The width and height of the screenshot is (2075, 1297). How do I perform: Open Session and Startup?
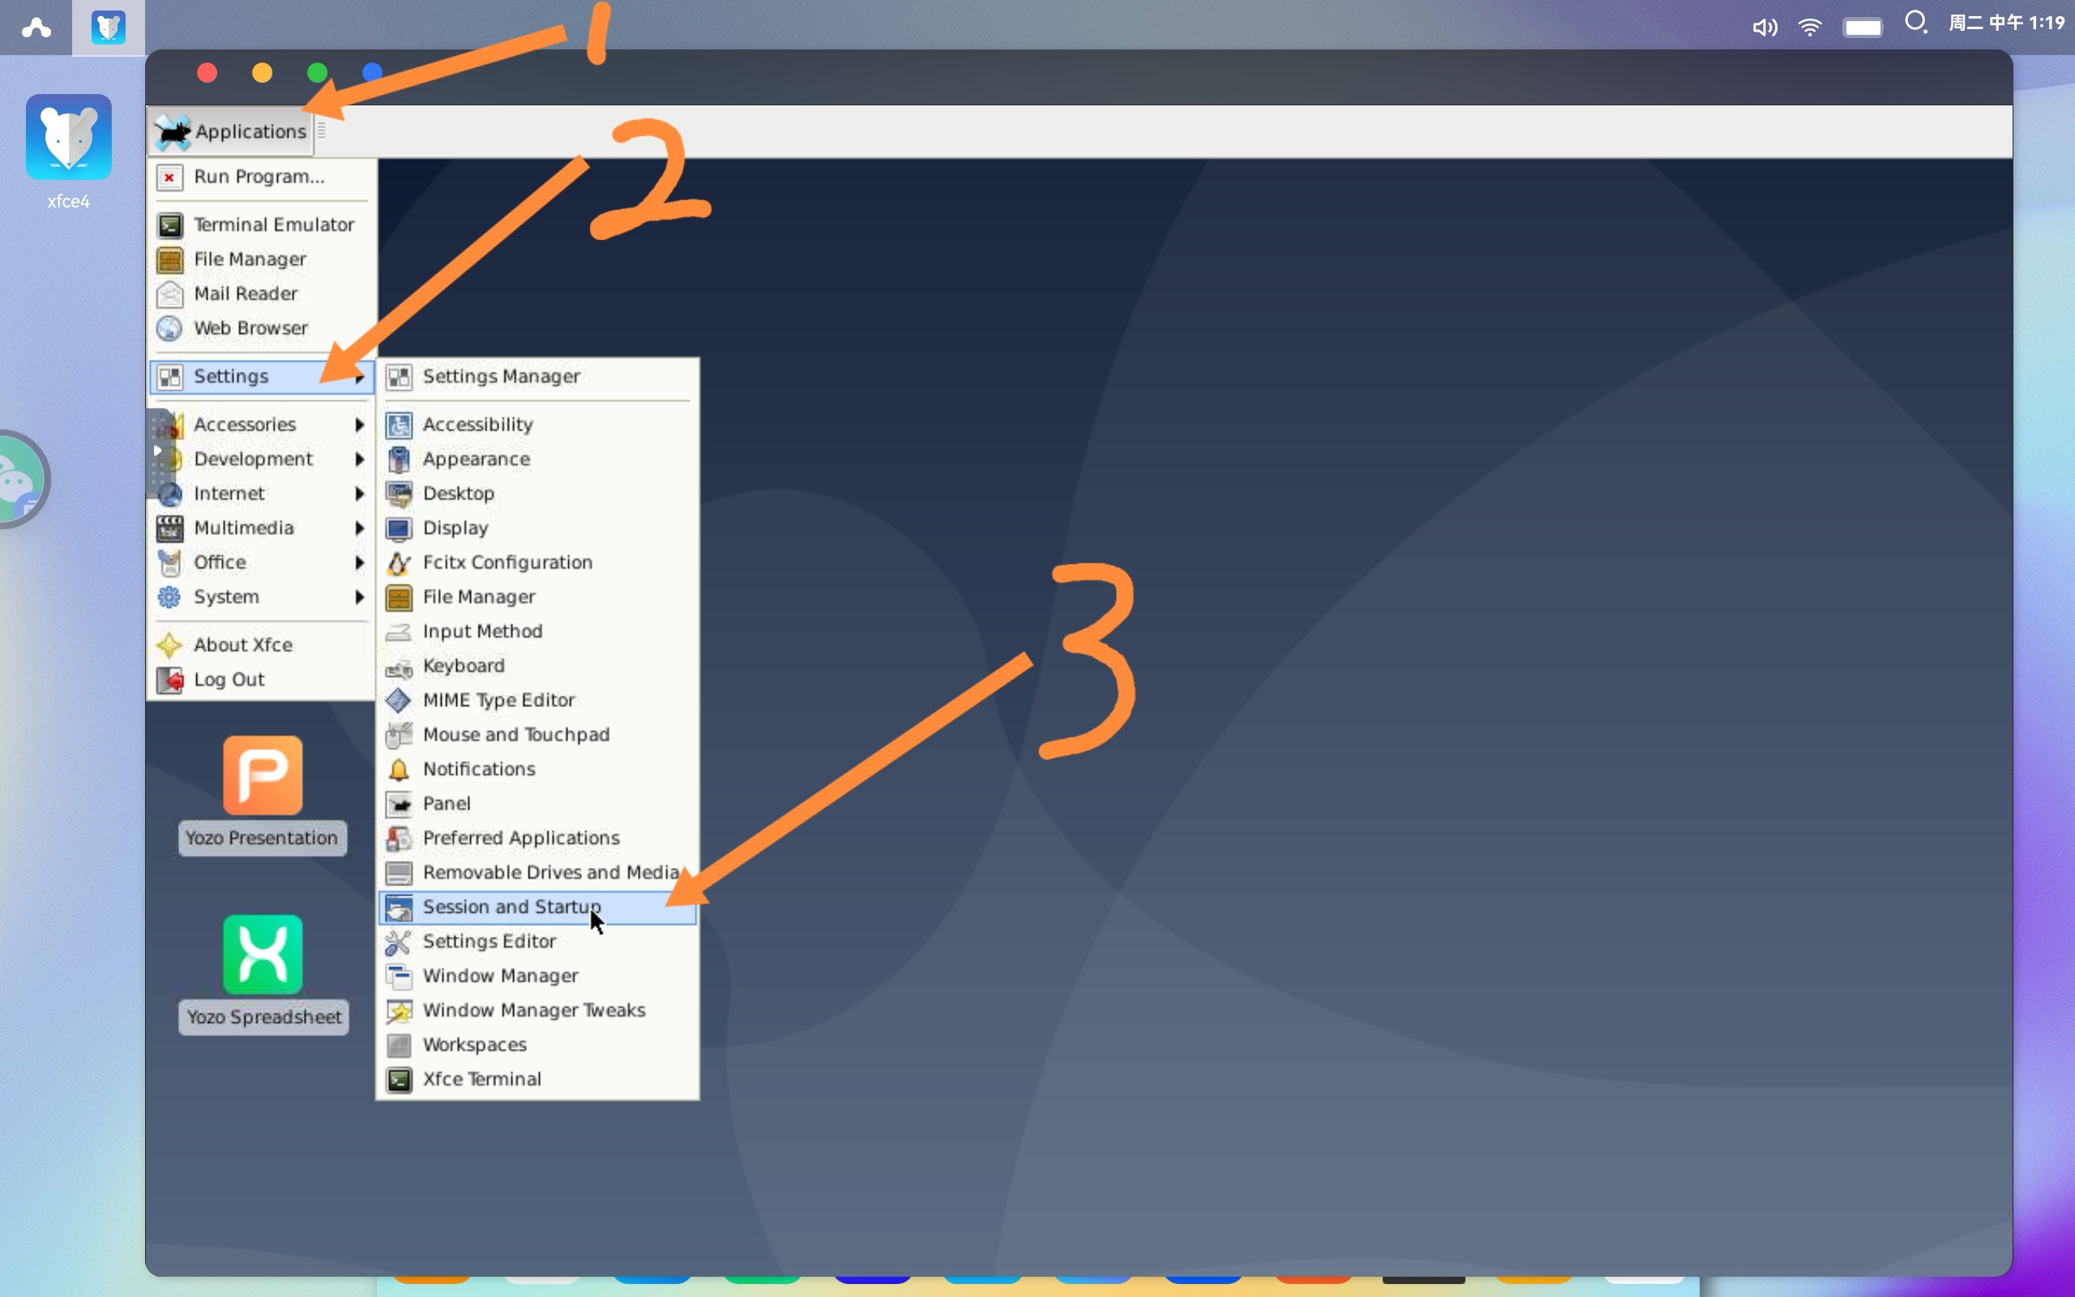[x=537, y=908]
